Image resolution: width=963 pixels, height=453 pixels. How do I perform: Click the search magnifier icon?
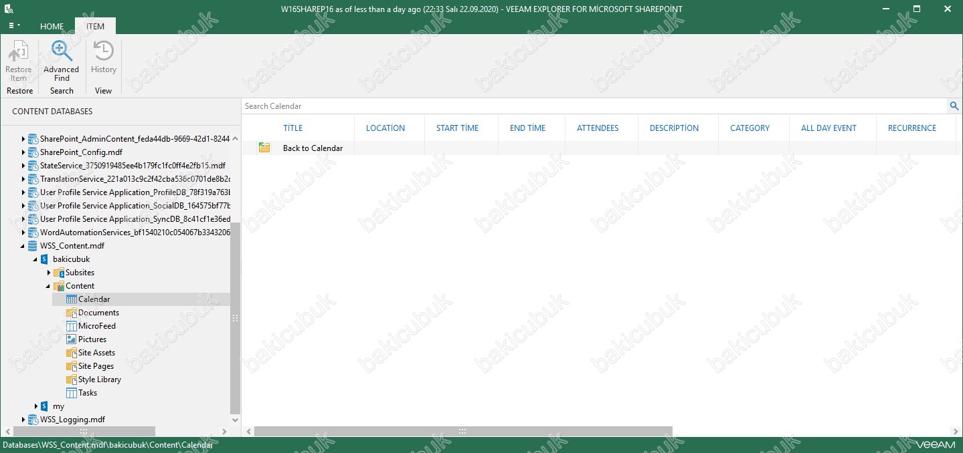[x=954, y=106]
